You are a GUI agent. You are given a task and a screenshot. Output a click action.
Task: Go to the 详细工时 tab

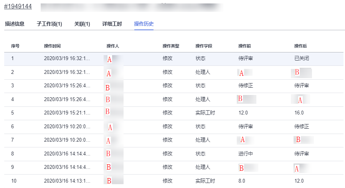click(x=112, y=24)
